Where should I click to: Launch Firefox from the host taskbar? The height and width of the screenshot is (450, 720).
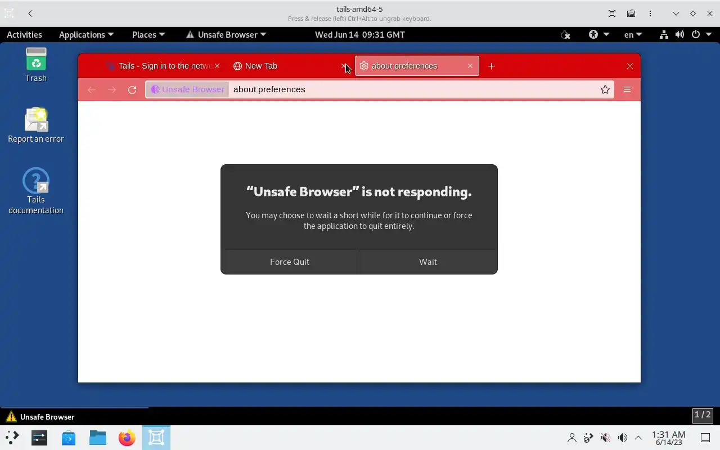[x=127, y=438]
